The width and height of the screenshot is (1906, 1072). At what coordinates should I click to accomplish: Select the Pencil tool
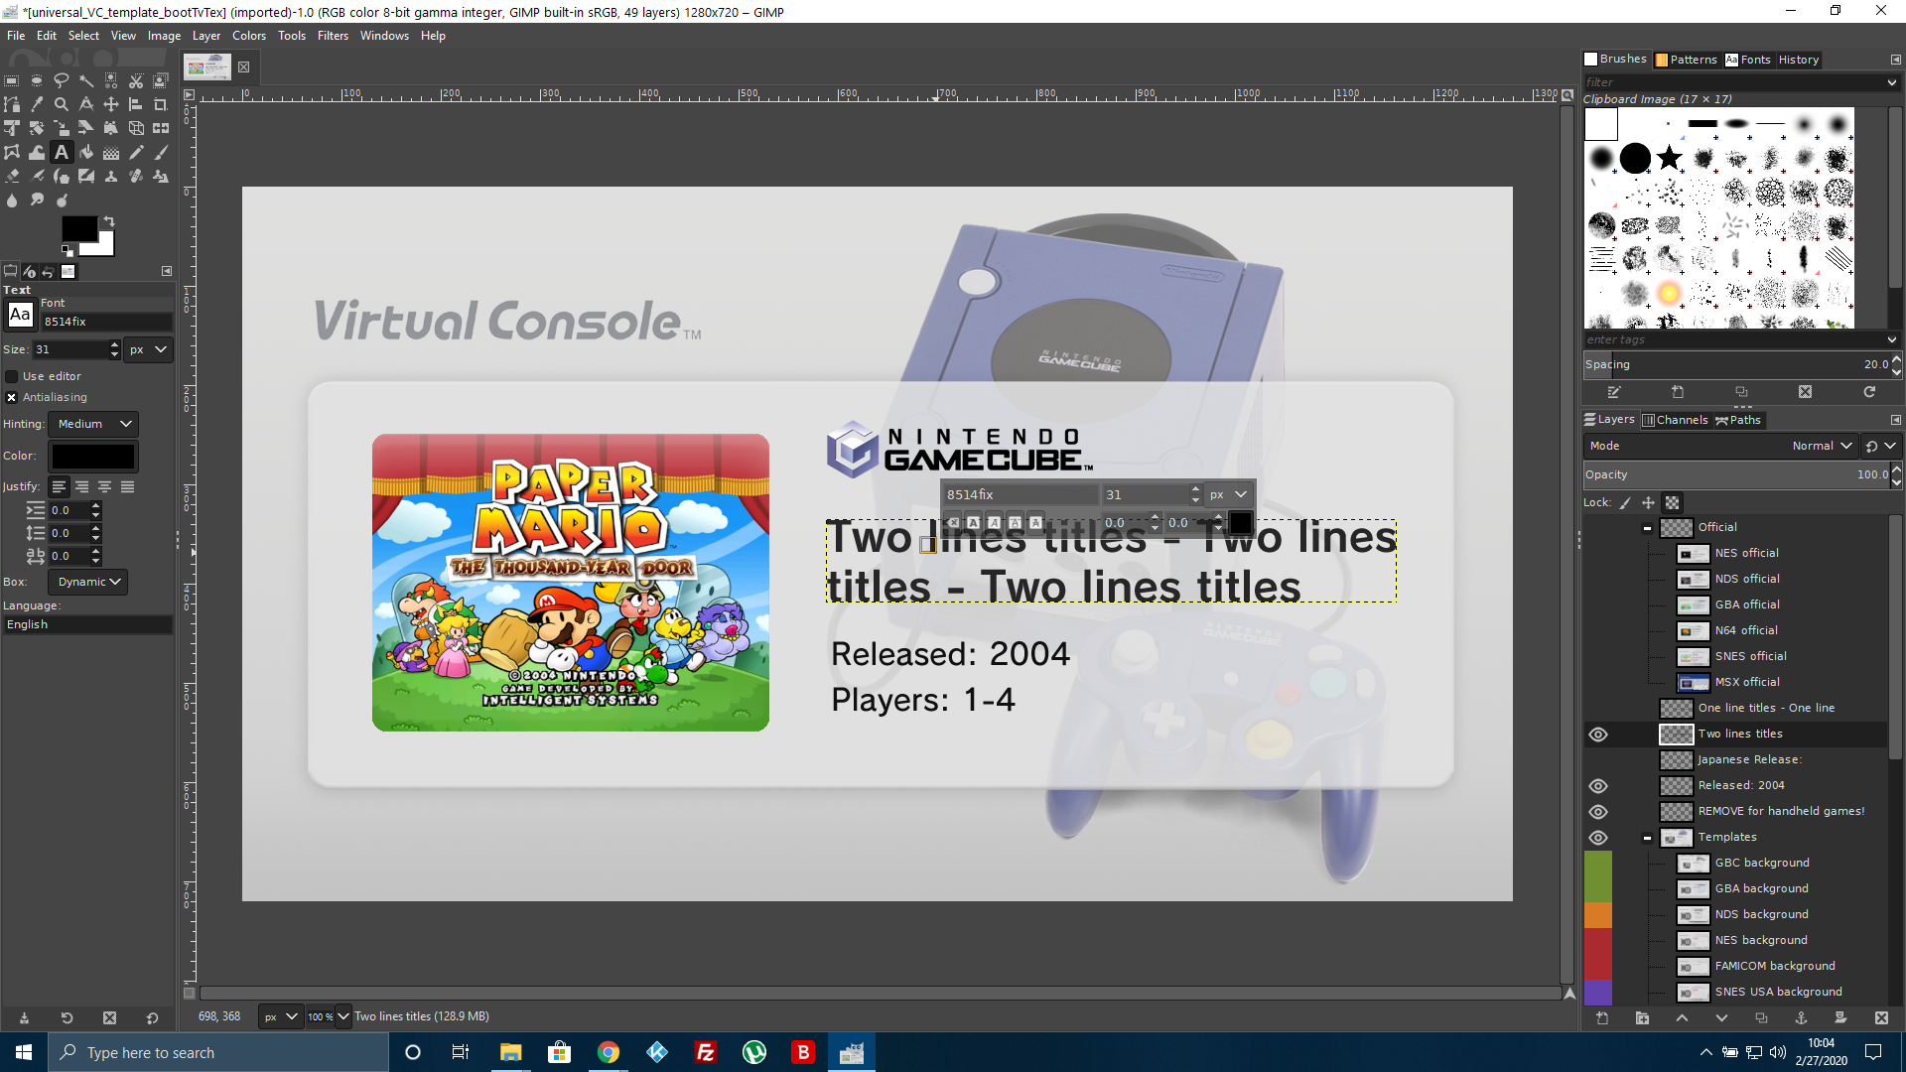click(136, 152)
